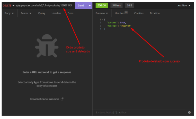This screenshot has width=196, height=119.
Task: Select the Cookies tab
Action: (139, 13)
